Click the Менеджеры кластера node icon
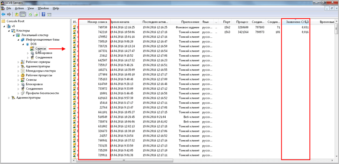 [23, 71]
